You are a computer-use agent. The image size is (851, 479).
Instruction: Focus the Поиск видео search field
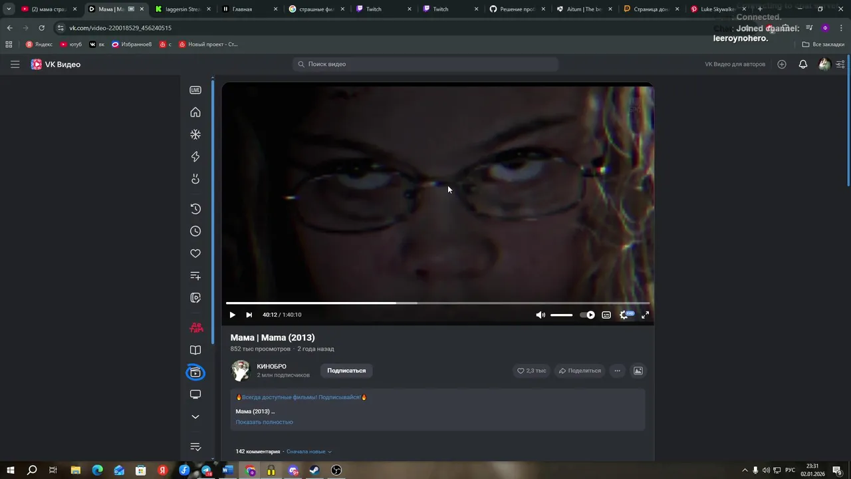click(425, 64)
